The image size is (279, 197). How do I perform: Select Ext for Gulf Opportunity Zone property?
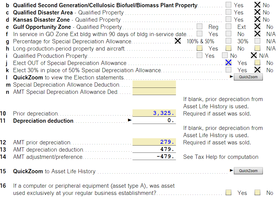(x=229, y=27)
